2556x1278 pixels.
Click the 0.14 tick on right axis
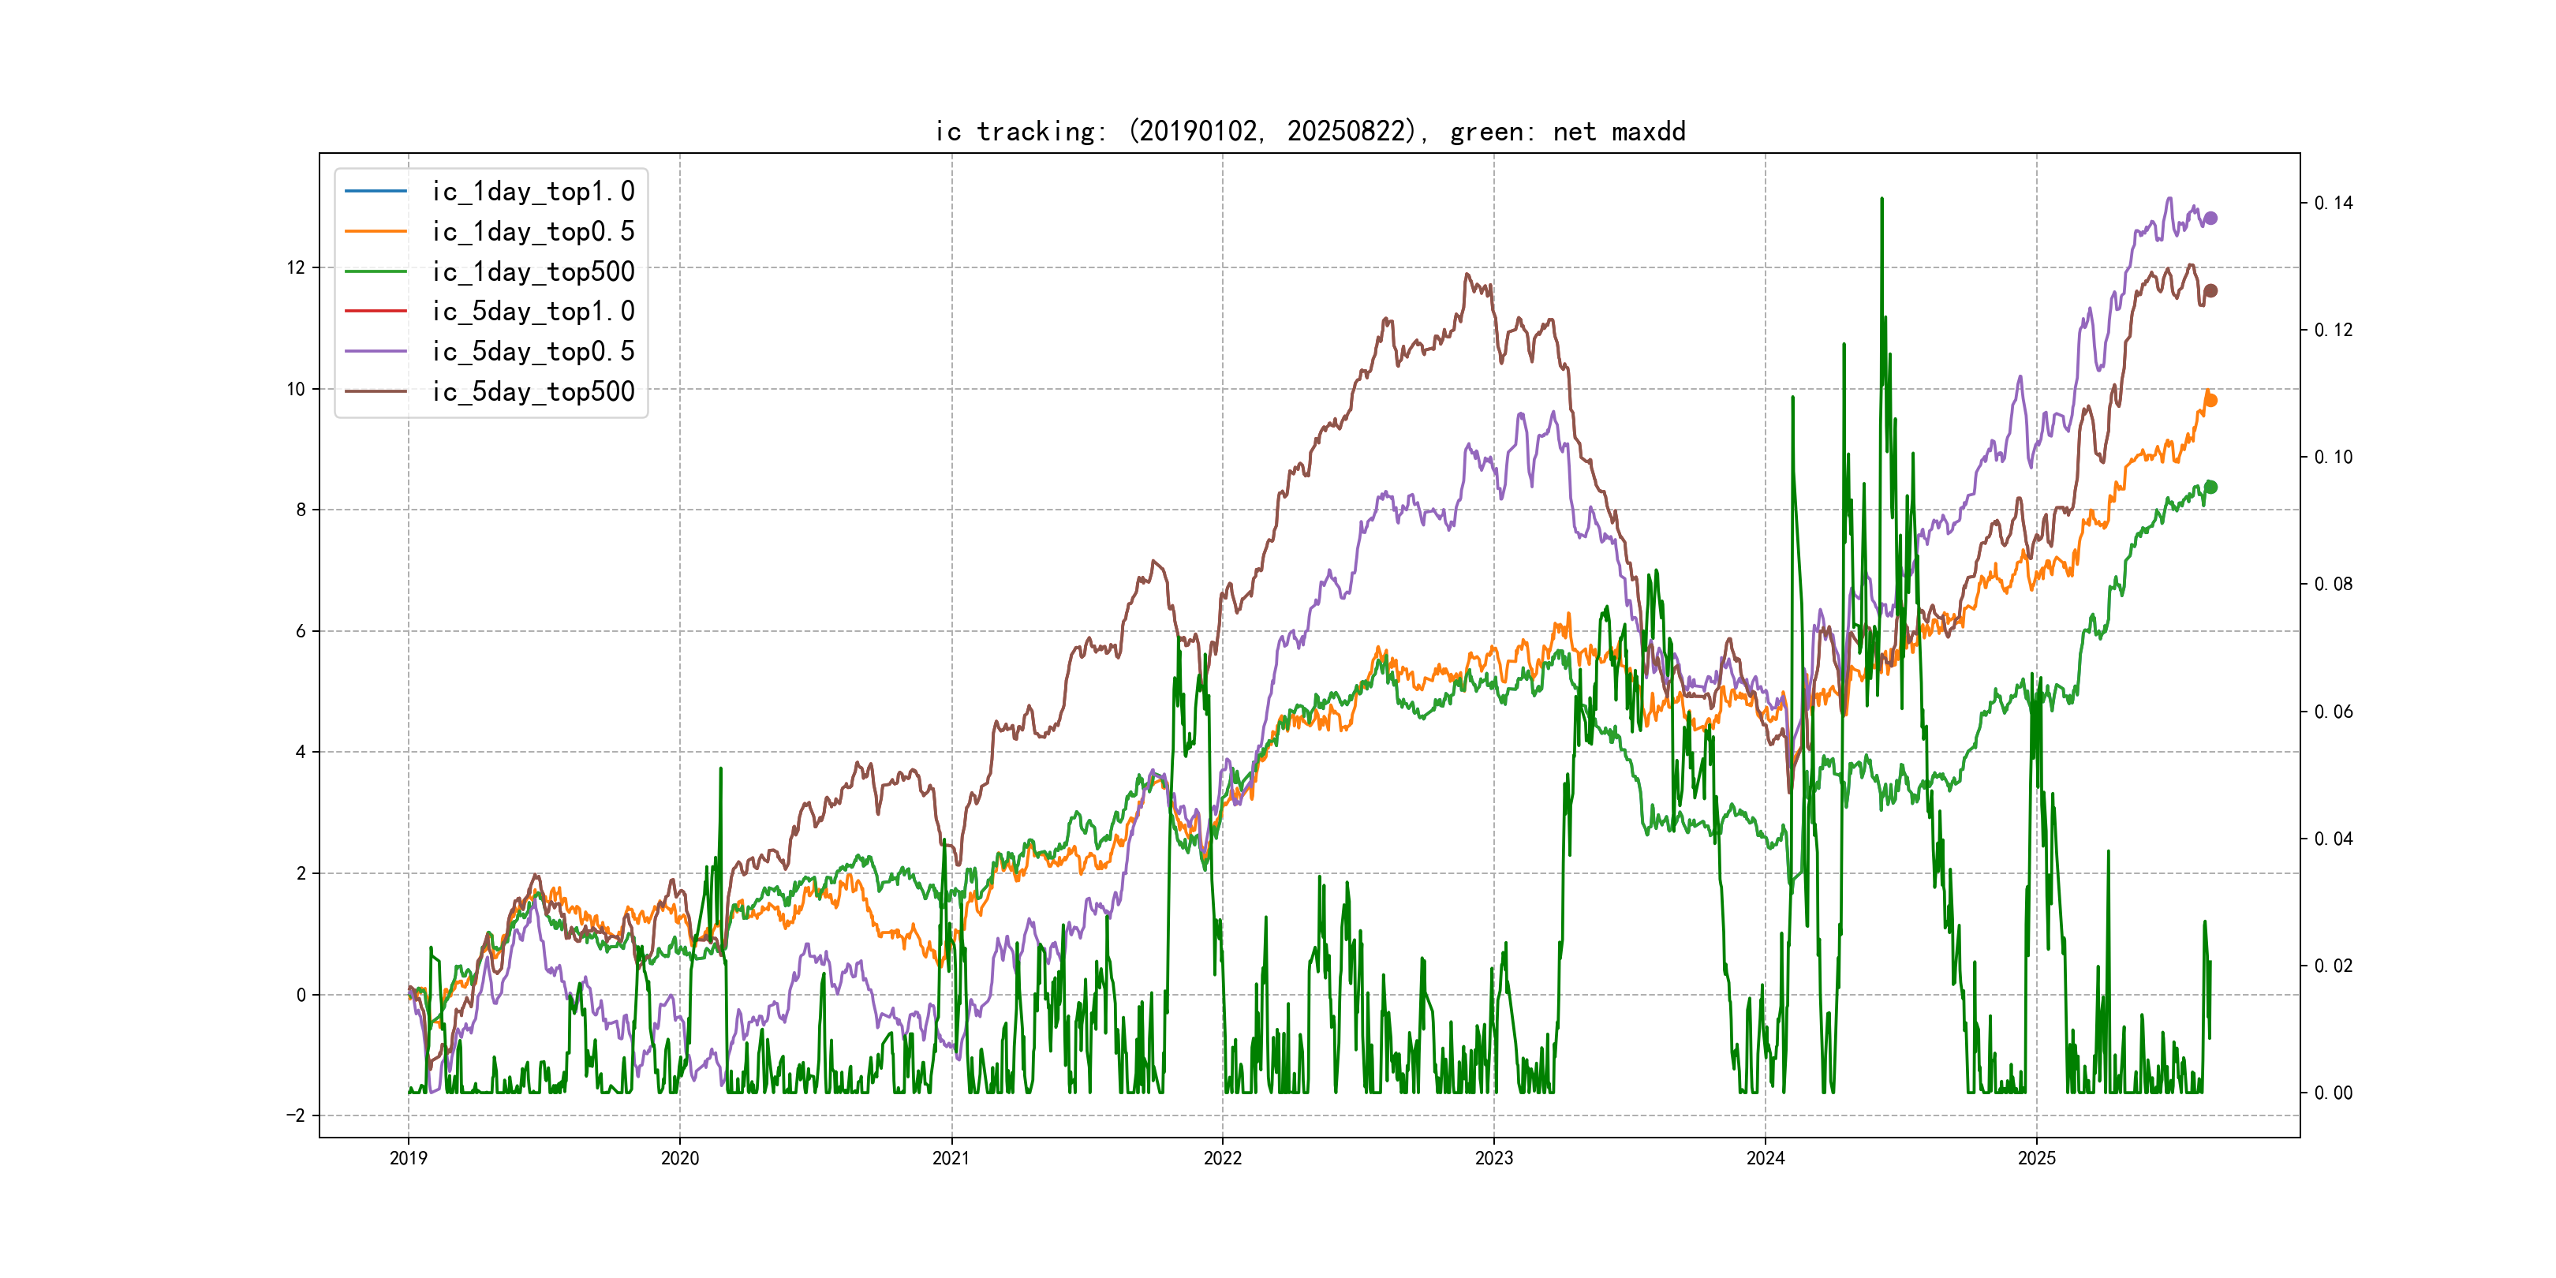2333,204
